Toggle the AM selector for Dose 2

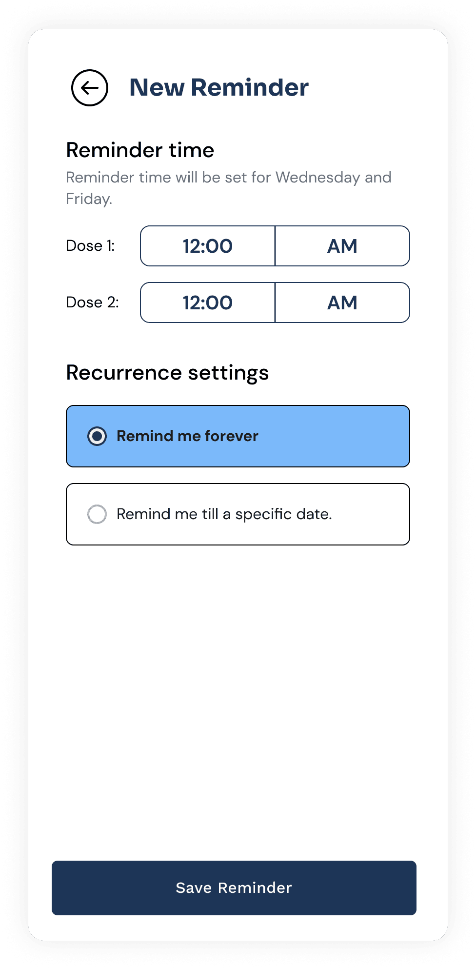coord(342,302)
